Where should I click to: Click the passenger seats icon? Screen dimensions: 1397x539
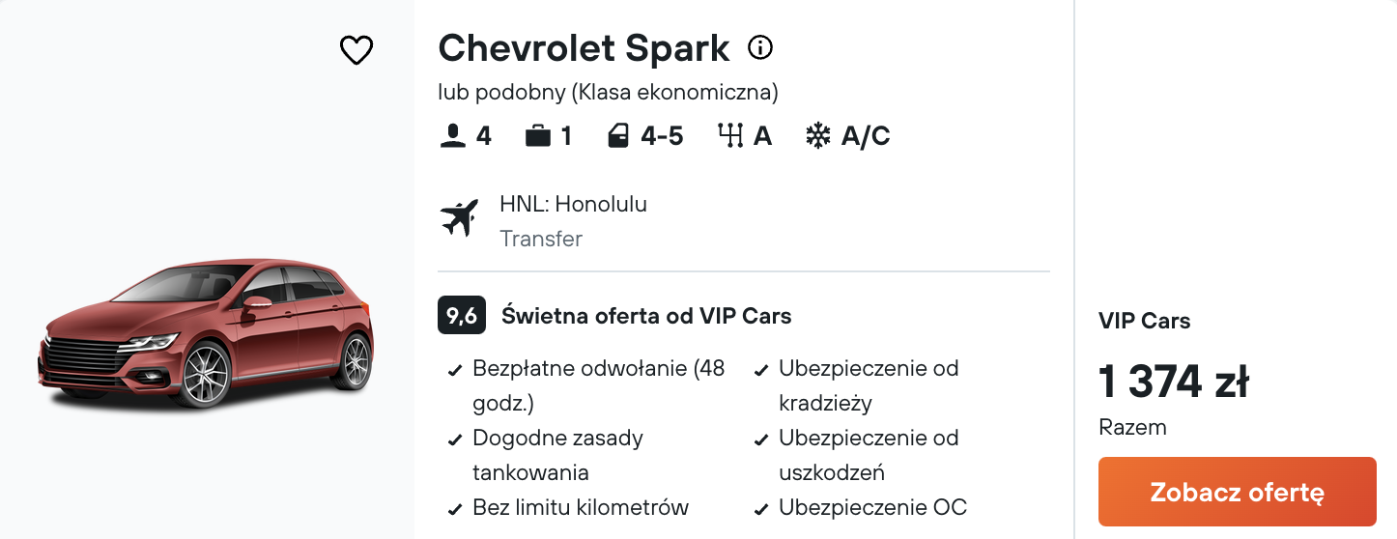(x=452, y=137)
